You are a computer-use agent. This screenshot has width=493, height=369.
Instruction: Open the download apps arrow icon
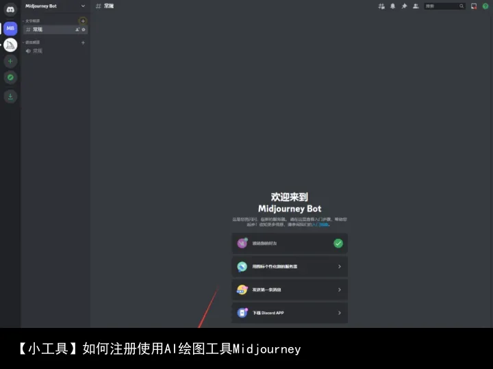(10, 97)
